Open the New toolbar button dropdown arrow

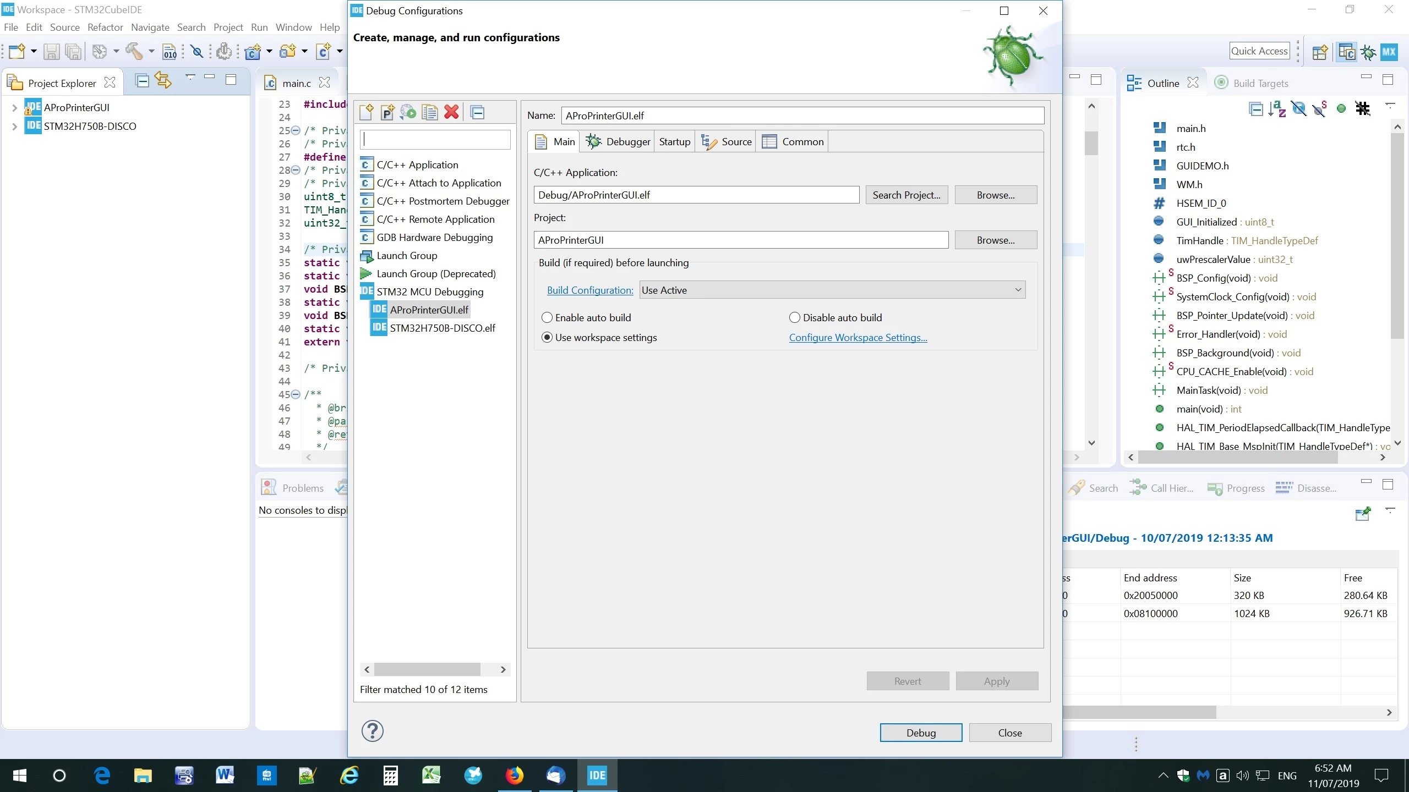pos(34,52)
